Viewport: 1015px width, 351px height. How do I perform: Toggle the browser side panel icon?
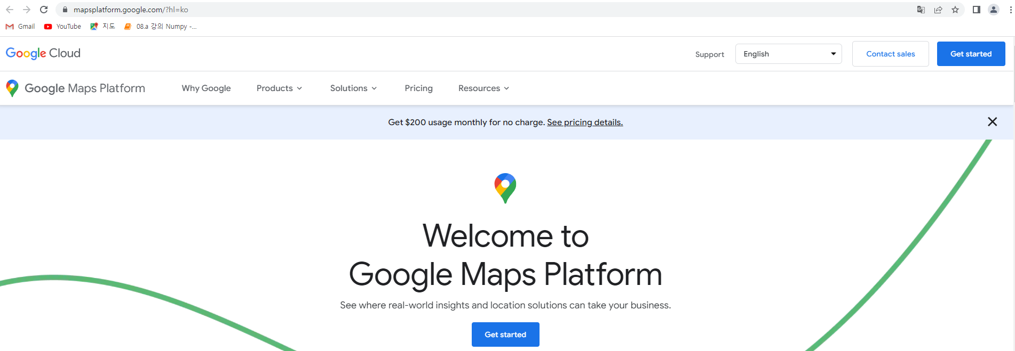pyautogui.click(x=977, y=10)
